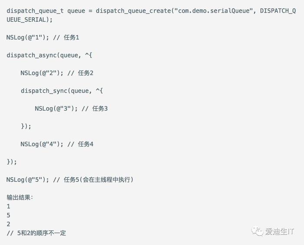Click the output number 5 line
The width and height of the screenshot is (304, 245).
[x=8, y=215]
